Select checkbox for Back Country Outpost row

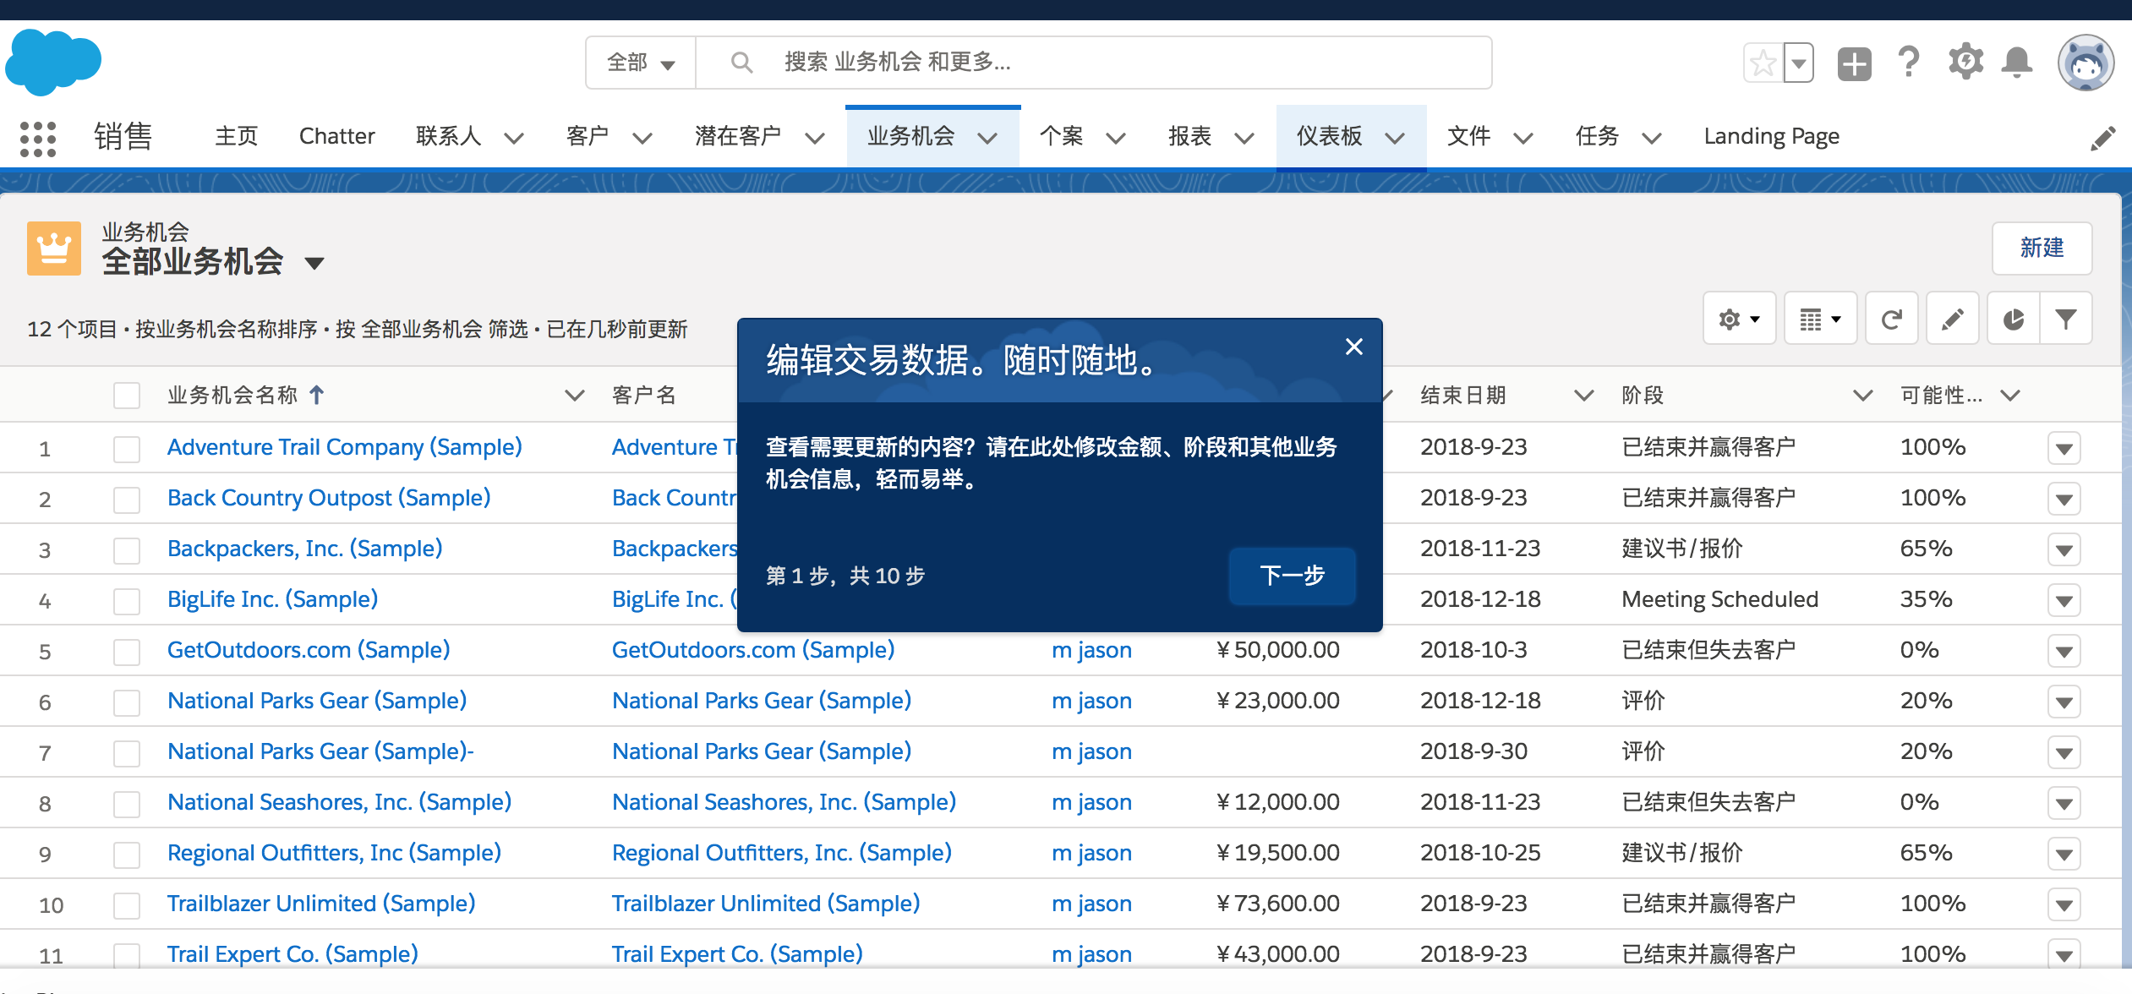click(x=127, y=499)
